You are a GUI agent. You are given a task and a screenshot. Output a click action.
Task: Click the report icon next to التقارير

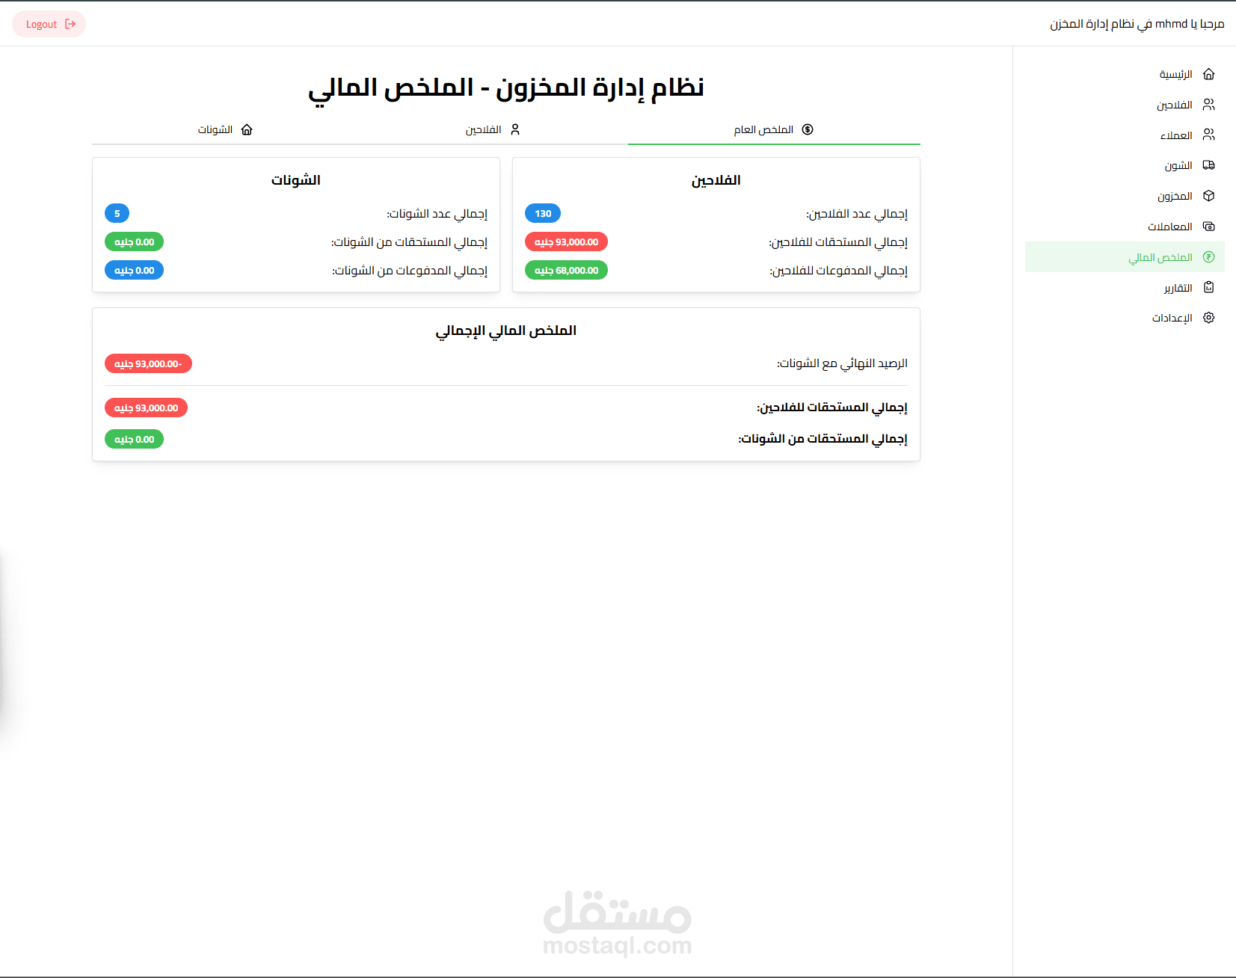click(x=1209, y=287)
